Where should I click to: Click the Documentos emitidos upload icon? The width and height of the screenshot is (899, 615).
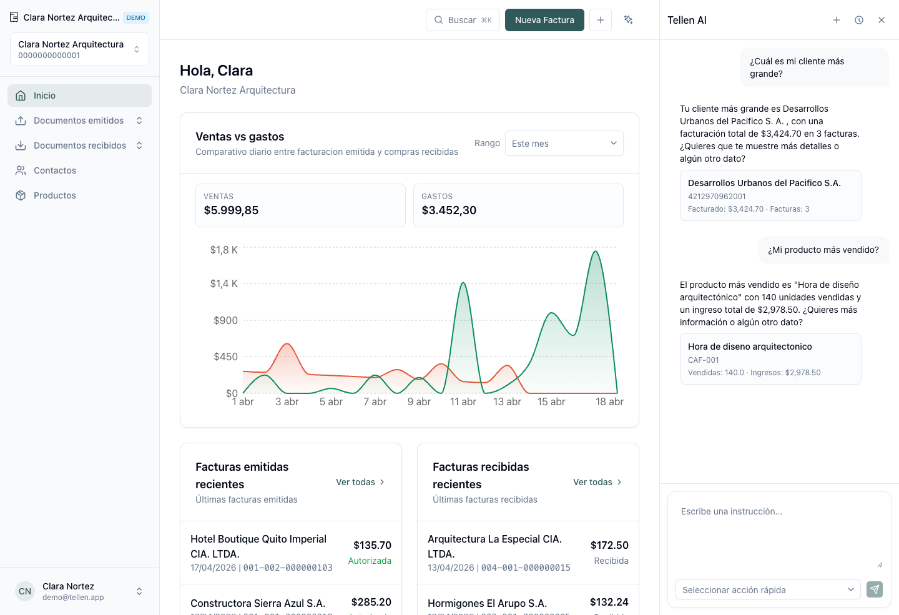coord(21,121)
